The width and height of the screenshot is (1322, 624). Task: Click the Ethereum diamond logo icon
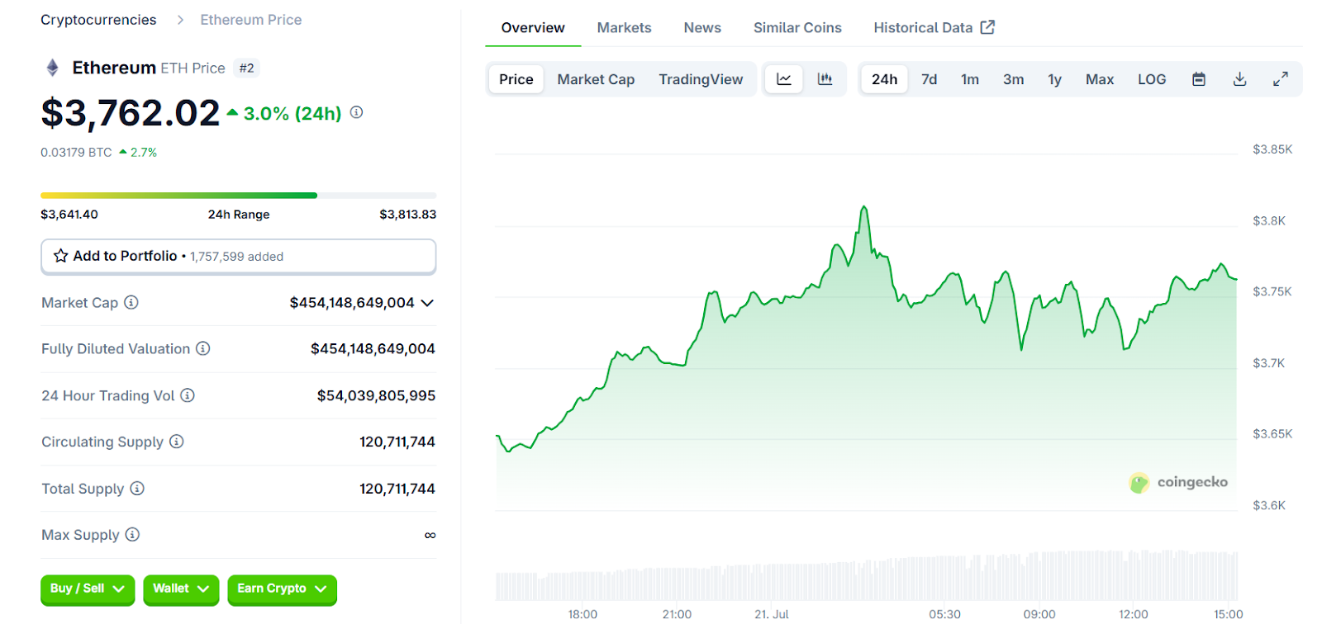point(52,68)
